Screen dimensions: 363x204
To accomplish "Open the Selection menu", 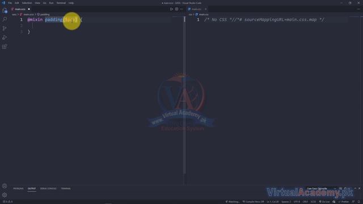I will point(27,3).
